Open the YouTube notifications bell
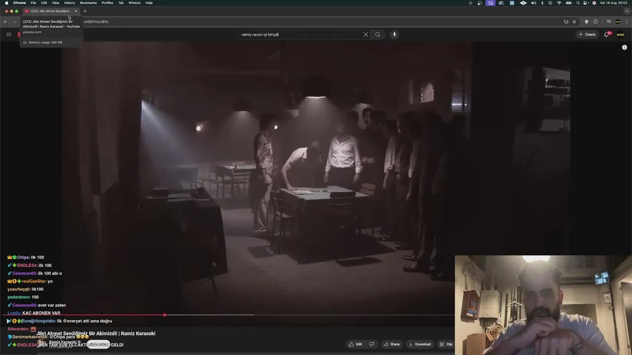The width and height of the screenshot is (632, 355). [607, 35]
